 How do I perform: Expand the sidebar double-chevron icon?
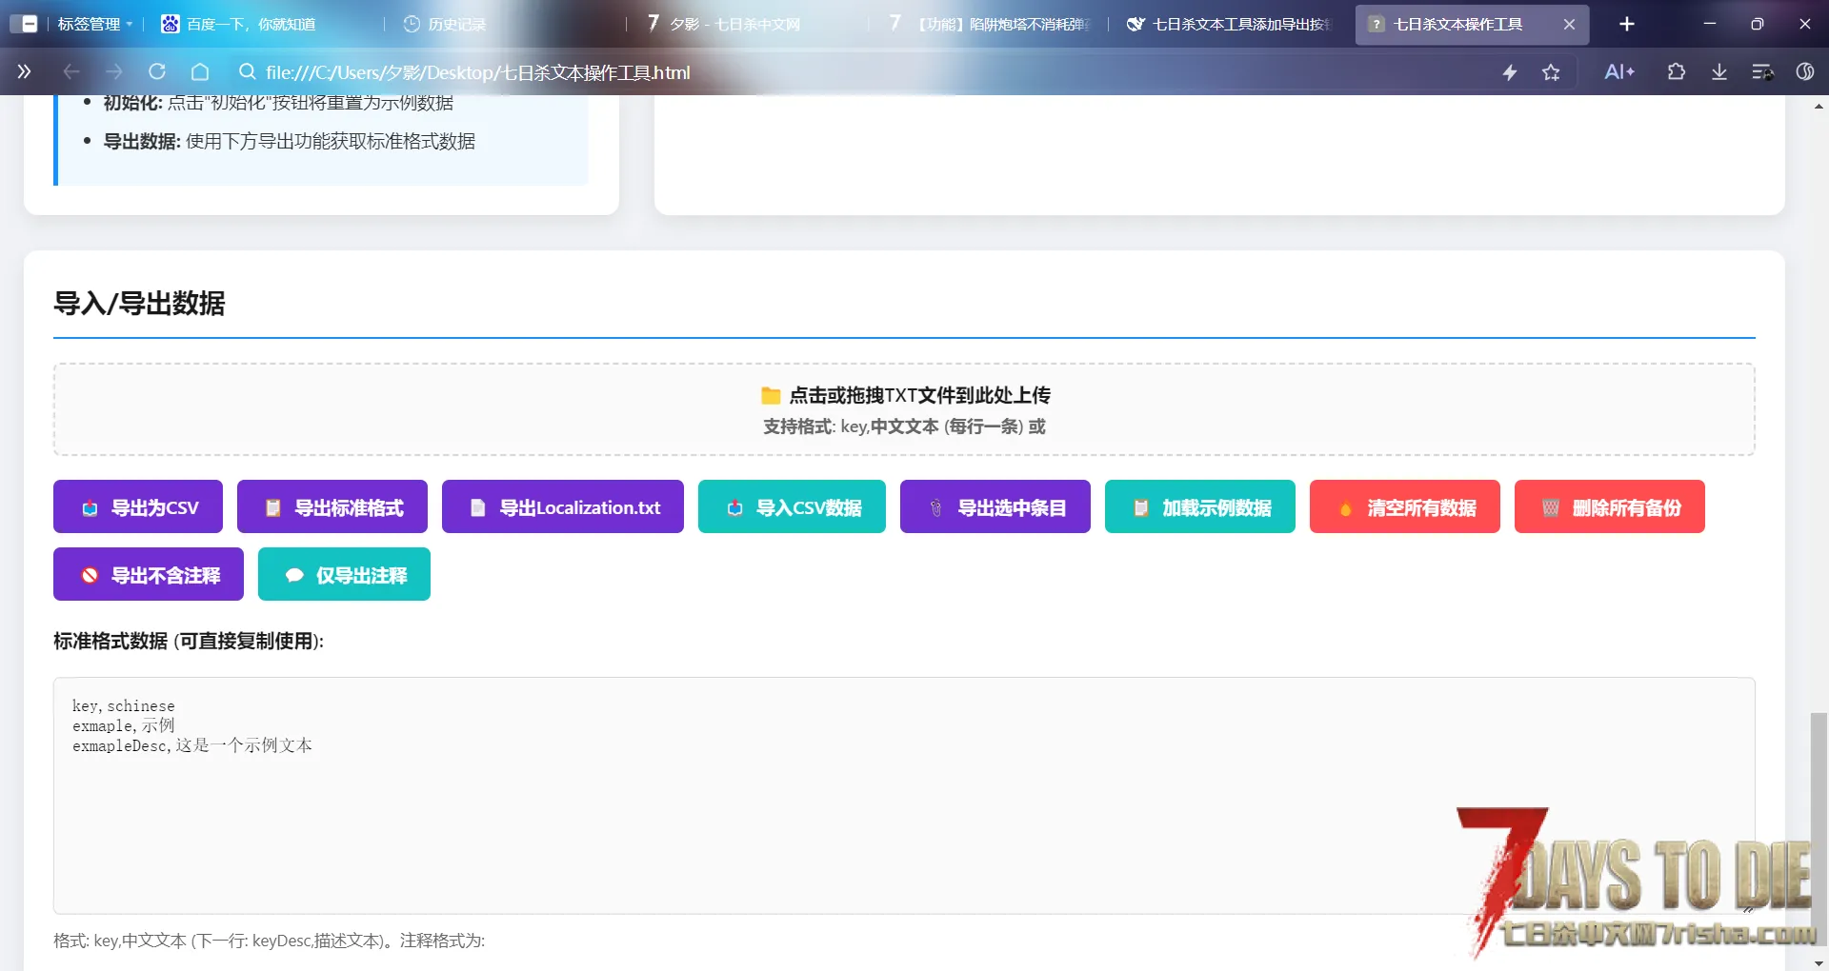[25, 72]
